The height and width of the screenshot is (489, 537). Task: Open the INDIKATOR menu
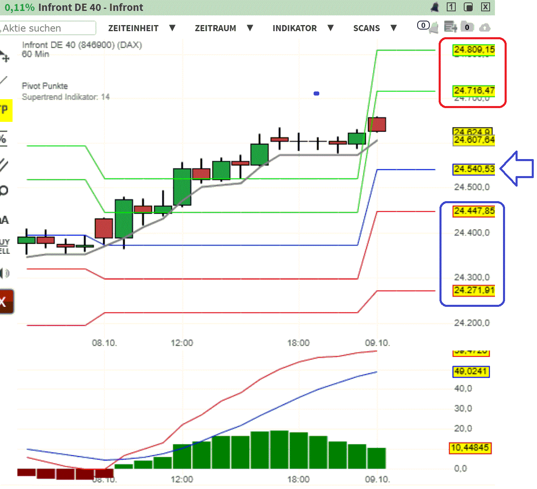click(295, 28)
